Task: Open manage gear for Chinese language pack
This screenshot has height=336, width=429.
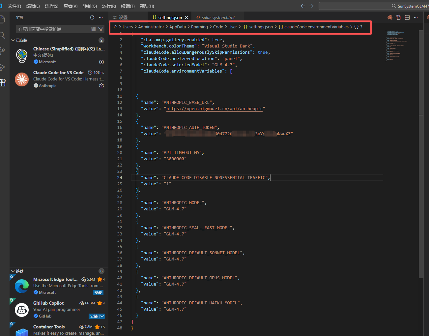Action: tap(101, 62)
